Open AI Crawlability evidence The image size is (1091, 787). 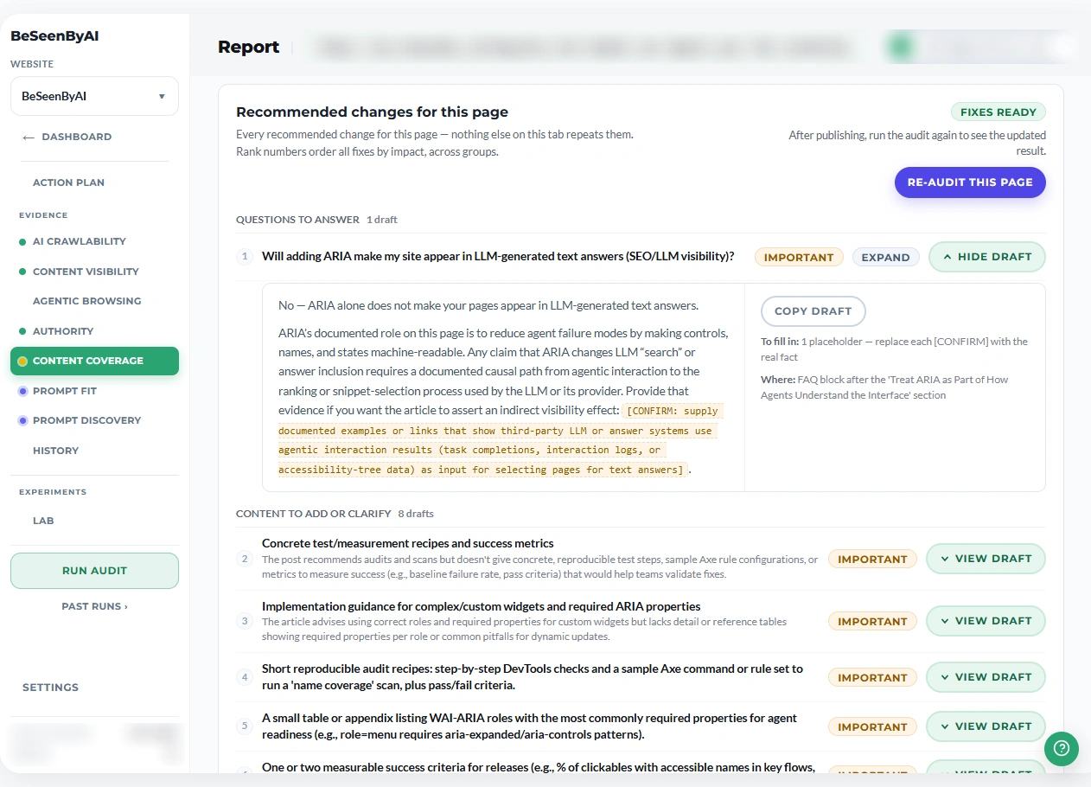coord(79,241)
